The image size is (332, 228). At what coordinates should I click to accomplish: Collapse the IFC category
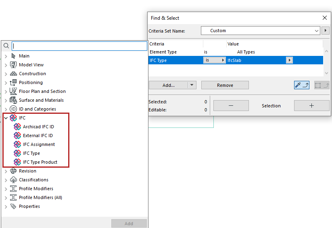6,118
